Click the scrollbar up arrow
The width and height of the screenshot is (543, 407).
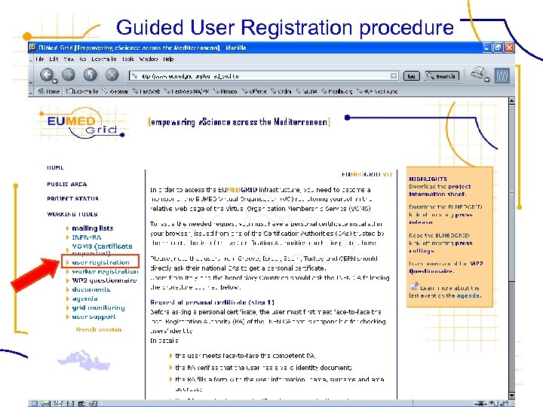click(x=511, y=101)
